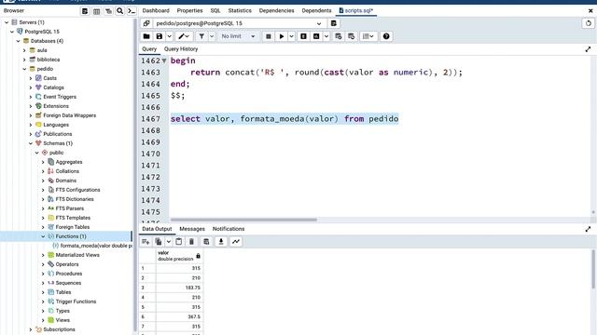Click the Open File folder icon
597x335 pixels.
pos(146,36)
